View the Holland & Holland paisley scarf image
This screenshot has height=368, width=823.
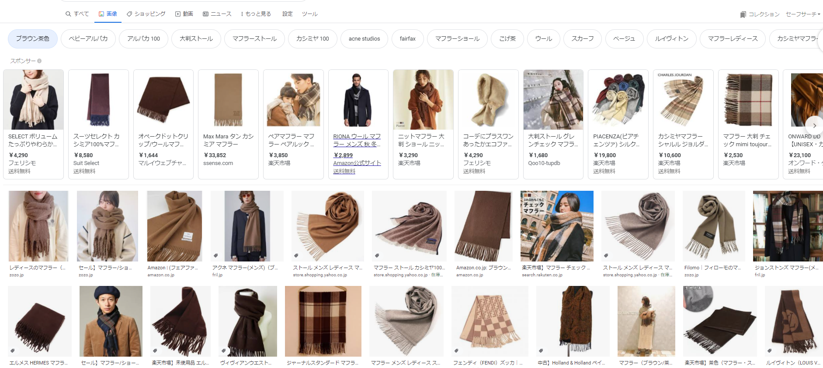click(x=573, y=321)
